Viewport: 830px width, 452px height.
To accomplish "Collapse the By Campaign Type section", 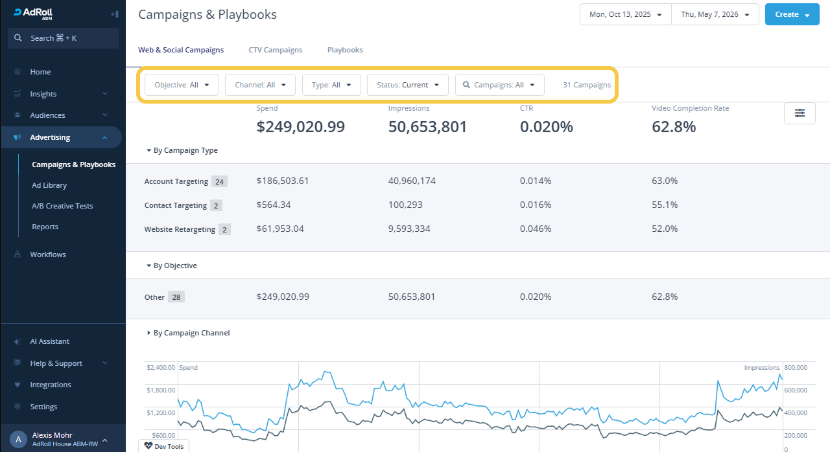I will (x=182, y=150).
